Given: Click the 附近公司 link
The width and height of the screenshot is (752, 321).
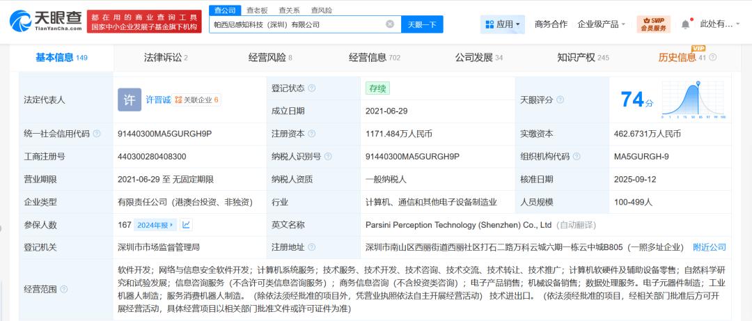Looking at the screenshot, I should click(710, 248).
